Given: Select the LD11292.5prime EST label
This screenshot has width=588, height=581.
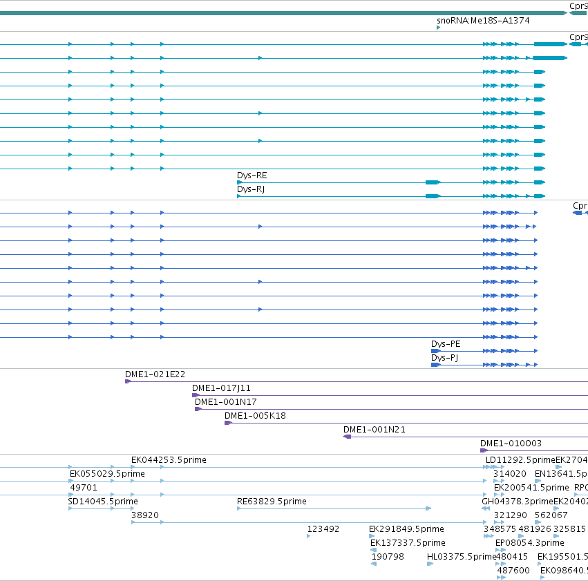Looking at the screenshot, I should 520,460.
